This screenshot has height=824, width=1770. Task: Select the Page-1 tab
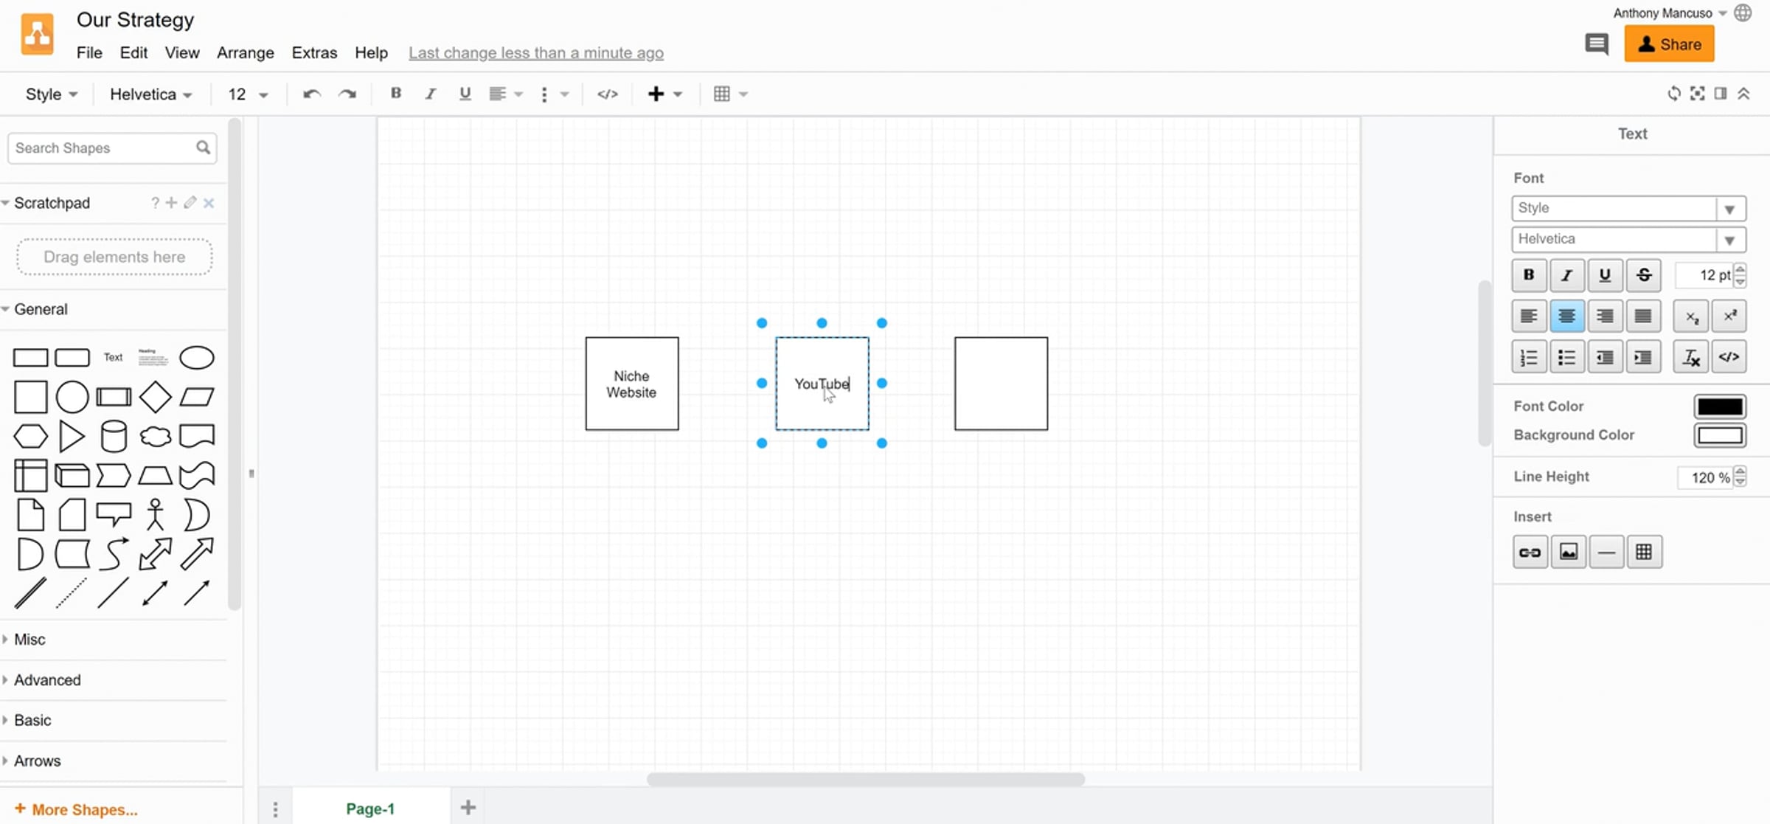370,809
